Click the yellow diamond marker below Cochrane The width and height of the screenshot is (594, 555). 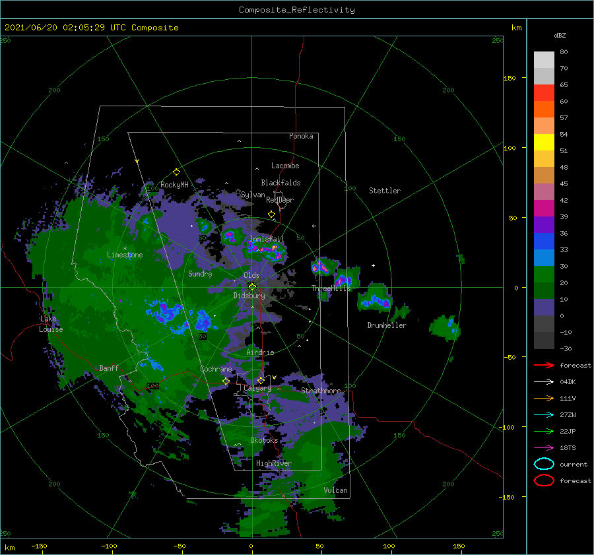(226, 381)
